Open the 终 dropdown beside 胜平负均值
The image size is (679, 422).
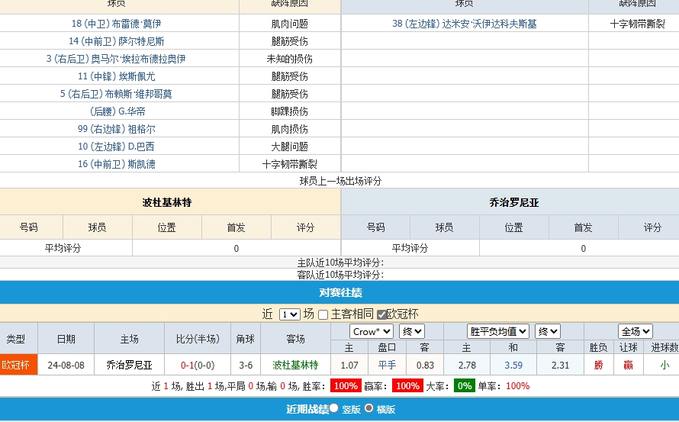(x=548, y=331)
